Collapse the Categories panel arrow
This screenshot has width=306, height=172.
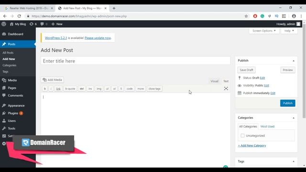tap(294, 118)
